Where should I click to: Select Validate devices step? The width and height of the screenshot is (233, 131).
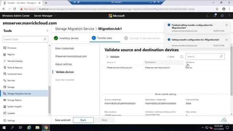click(65, 72)
